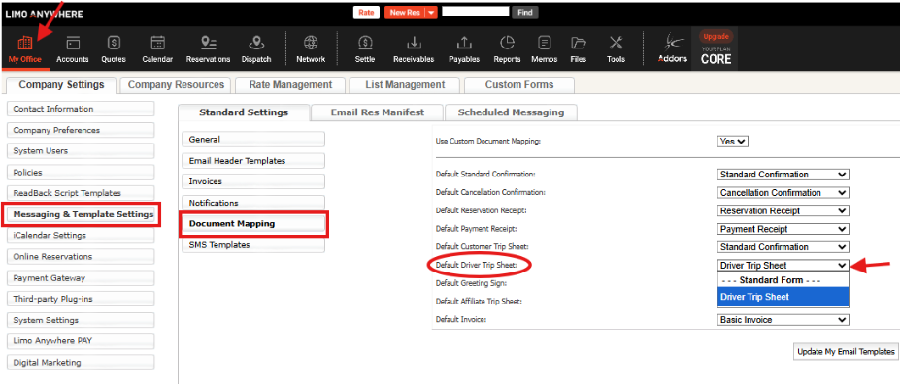
Task: Switch to the List Management tab
Action: point(405,84)
